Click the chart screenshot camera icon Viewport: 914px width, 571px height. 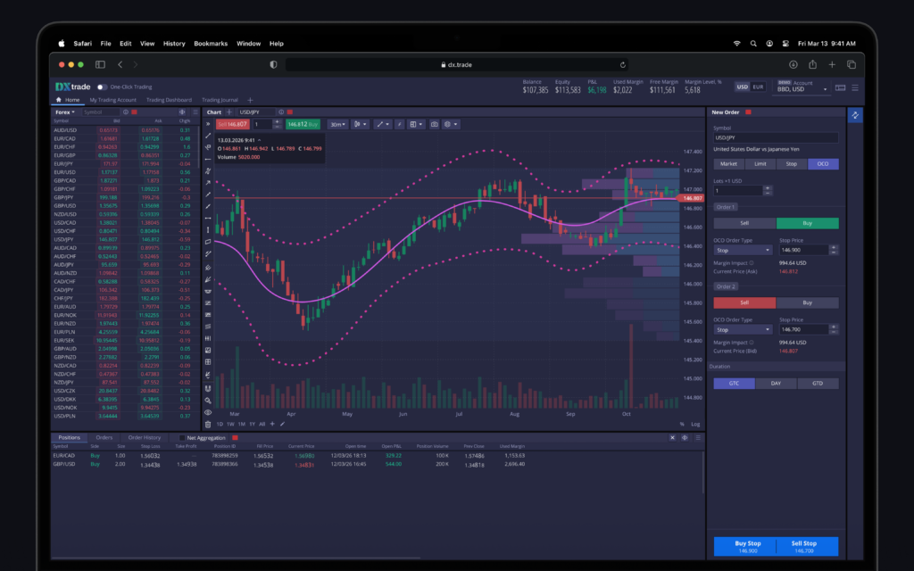(434, 124)
